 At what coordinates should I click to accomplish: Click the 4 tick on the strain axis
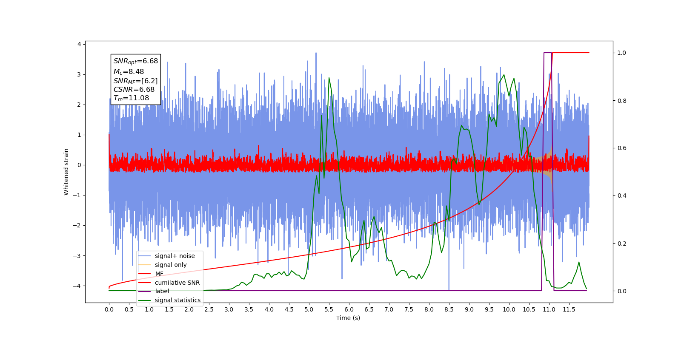(79, 44)
